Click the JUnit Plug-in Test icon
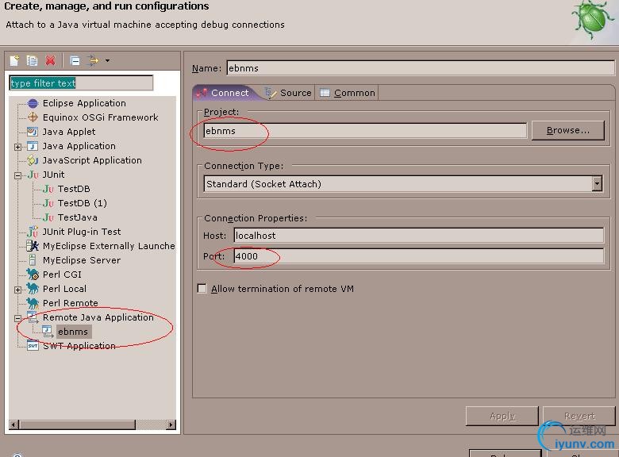The image size is (619, 457). [33, 231]
